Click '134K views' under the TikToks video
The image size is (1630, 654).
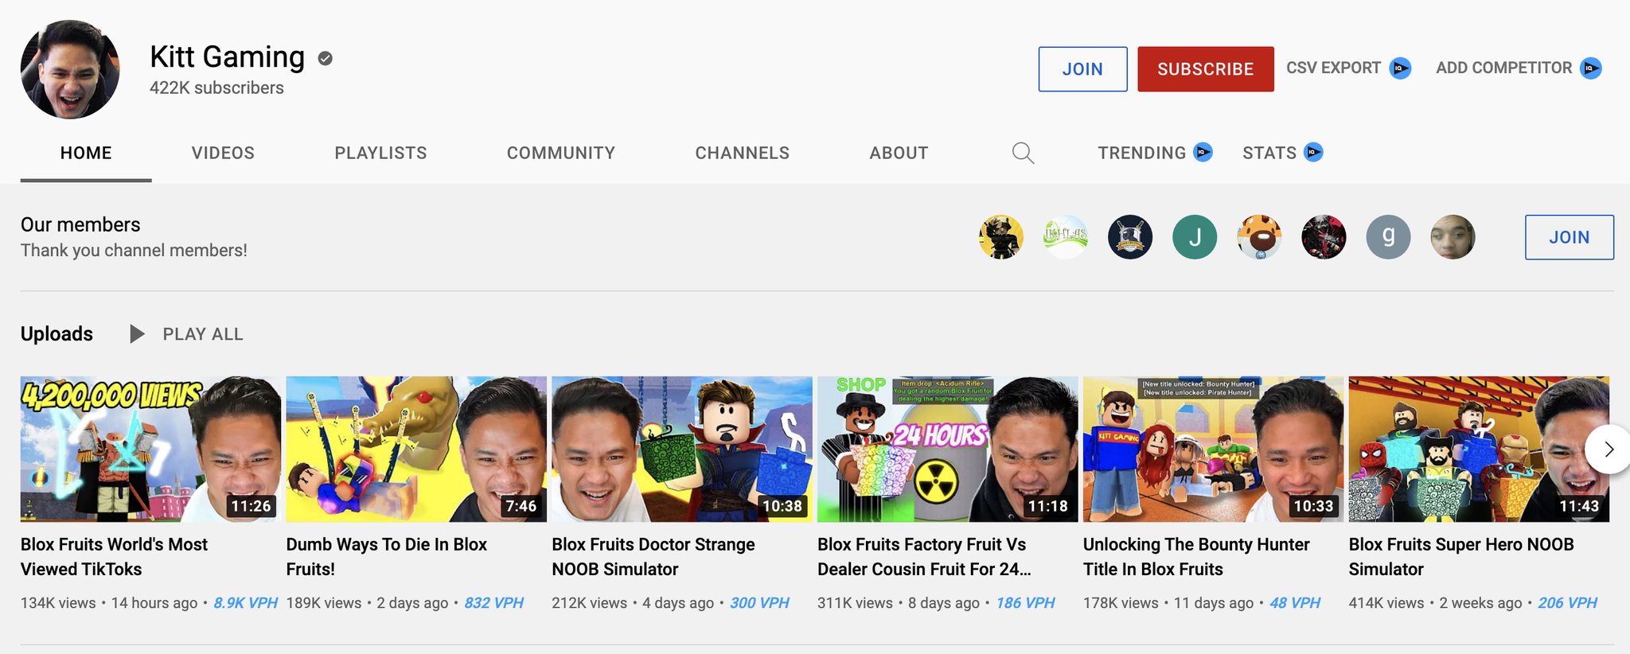point(58,603)
